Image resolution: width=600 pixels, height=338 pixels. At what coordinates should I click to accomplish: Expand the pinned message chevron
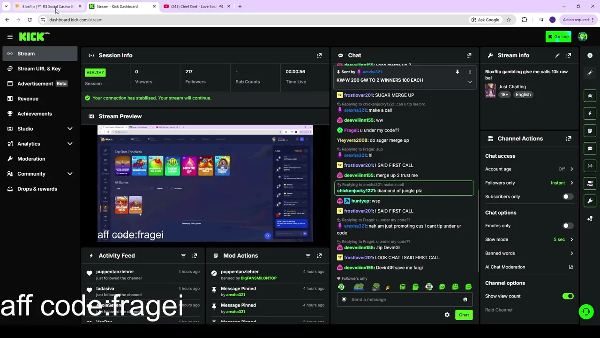[x=470, y=82]
